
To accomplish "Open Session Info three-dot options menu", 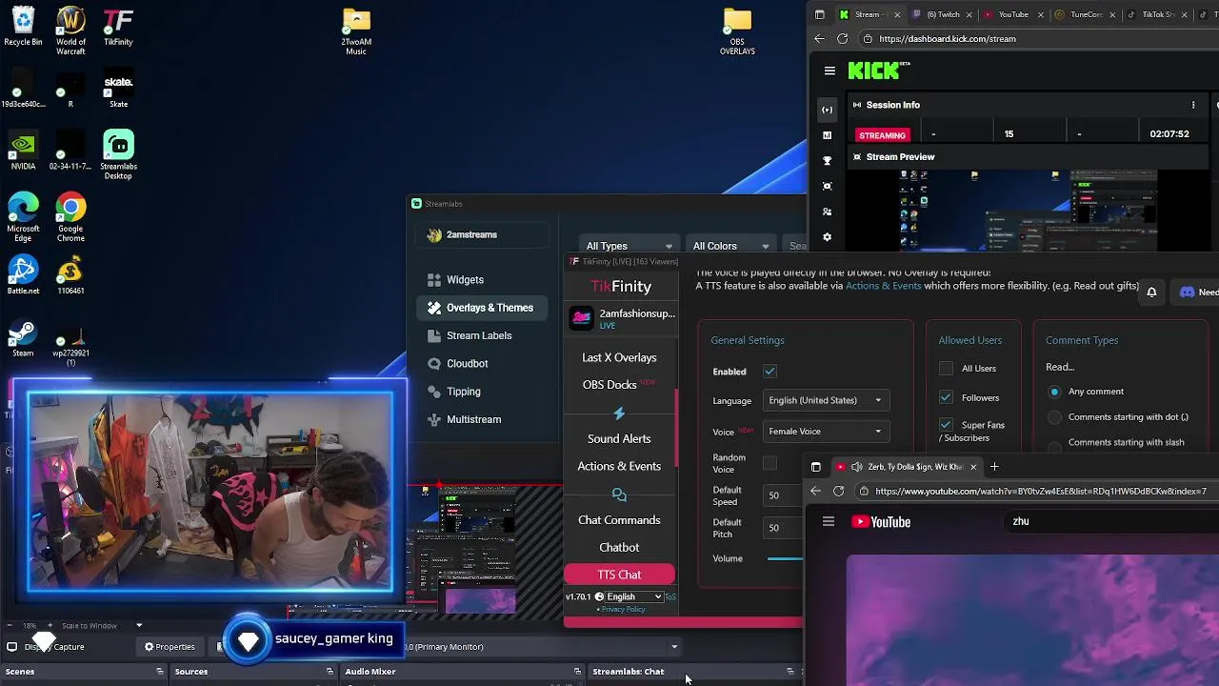I will [x=1193, y=105].
